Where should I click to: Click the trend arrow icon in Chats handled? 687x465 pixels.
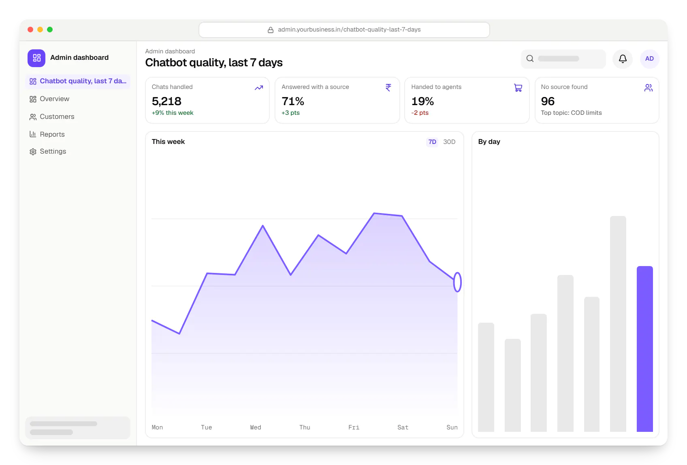259,88
